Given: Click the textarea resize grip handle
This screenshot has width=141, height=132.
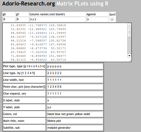Looking at the screenshot, I should pos(130,60).
